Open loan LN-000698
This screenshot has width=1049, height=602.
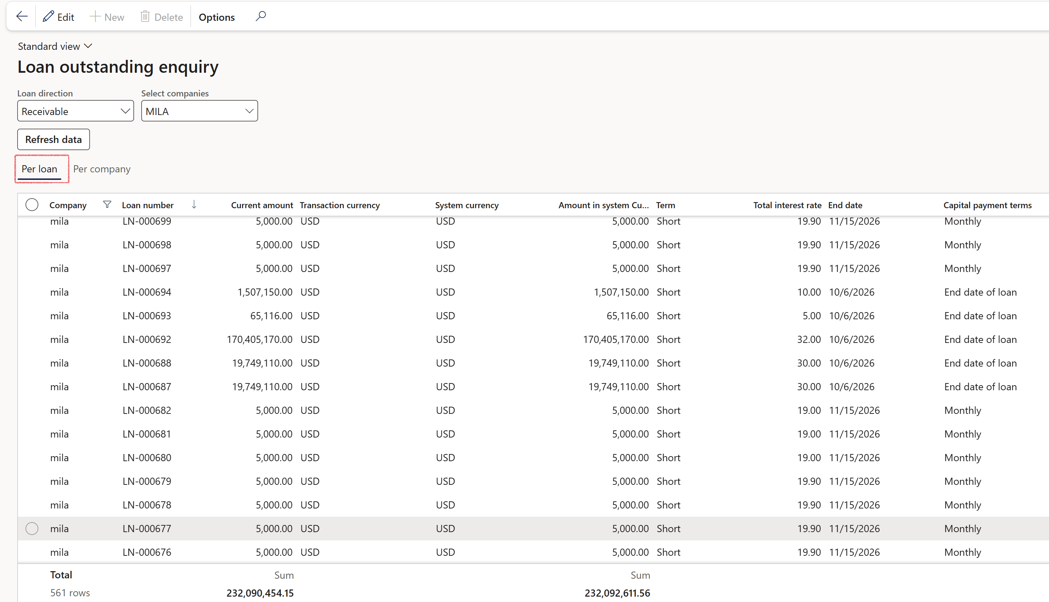[x=147, y=245]
